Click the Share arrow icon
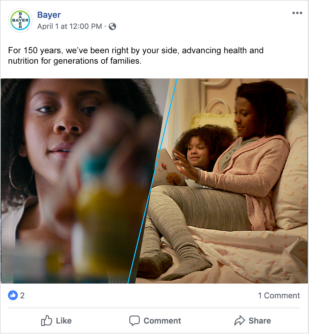309x334 pixels. pyautogui.click(x=240, y=320)
